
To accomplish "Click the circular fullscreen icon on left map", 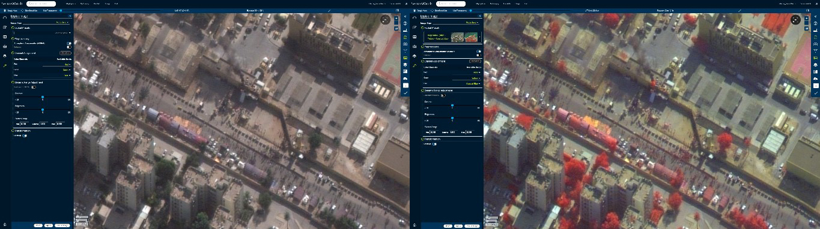I will (386, 19).
